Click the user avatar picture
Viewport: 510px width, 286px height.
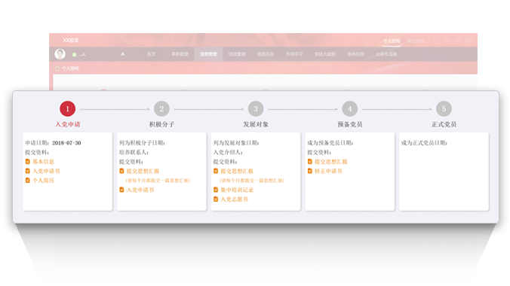[60, 54]
